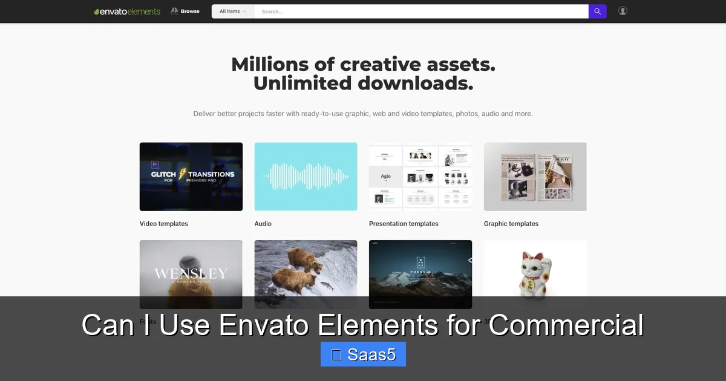
Task: Open the Audio waveform thumbnail
Action: pyautogui.click(x=306, y=177)
